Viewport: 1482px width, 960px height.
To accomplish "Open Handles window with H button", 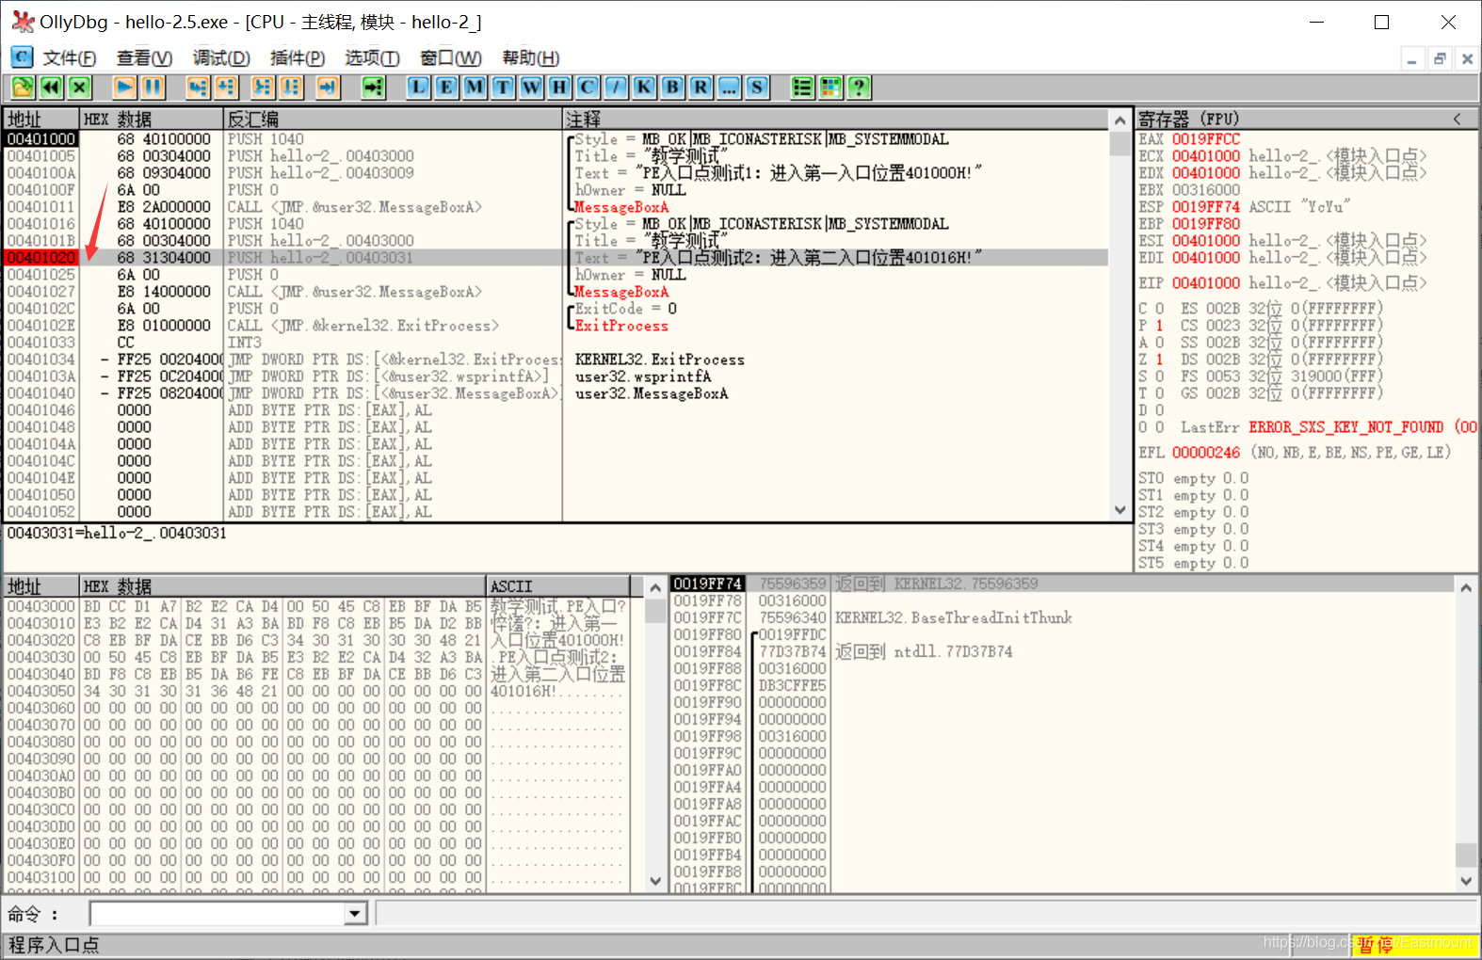I will [559, 88].
